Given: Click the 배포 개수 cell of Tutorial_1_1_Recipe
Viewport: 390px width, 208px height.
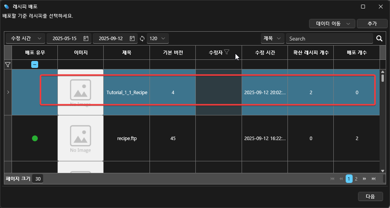Looking at the screenshot, I should 357,92.
